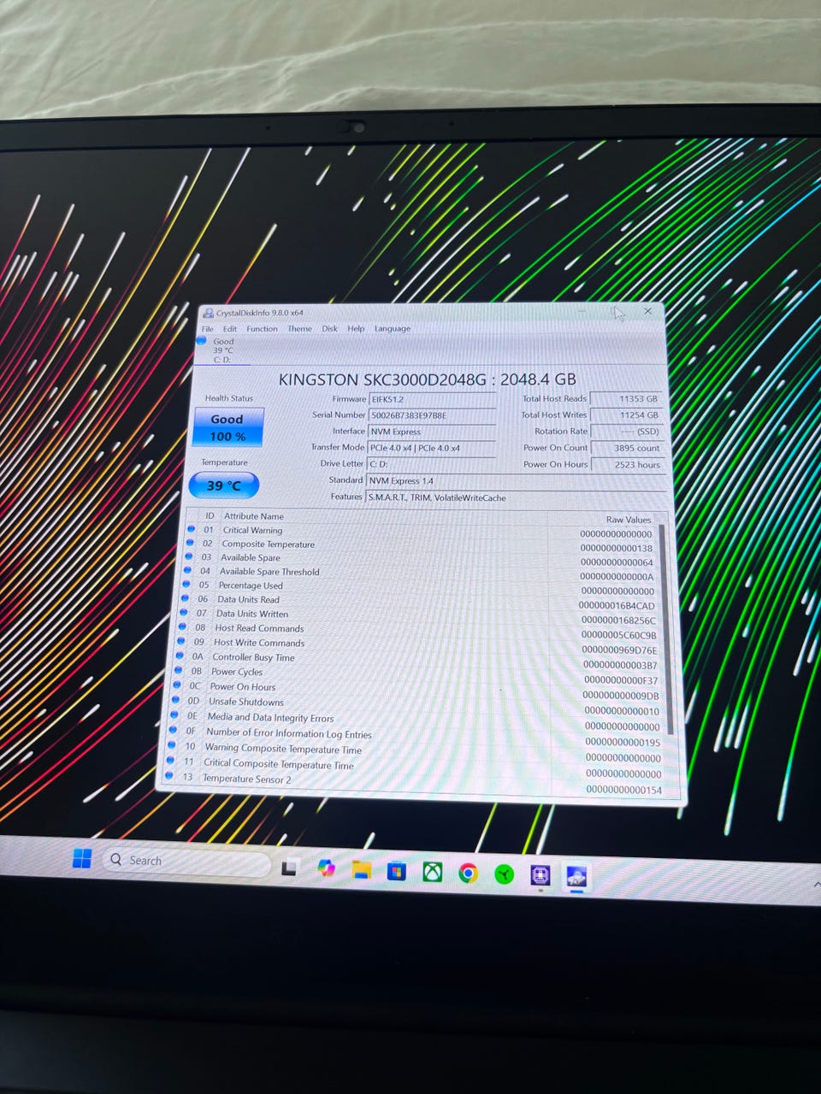Click the Good 100 % health status button

tap(227, 427)
